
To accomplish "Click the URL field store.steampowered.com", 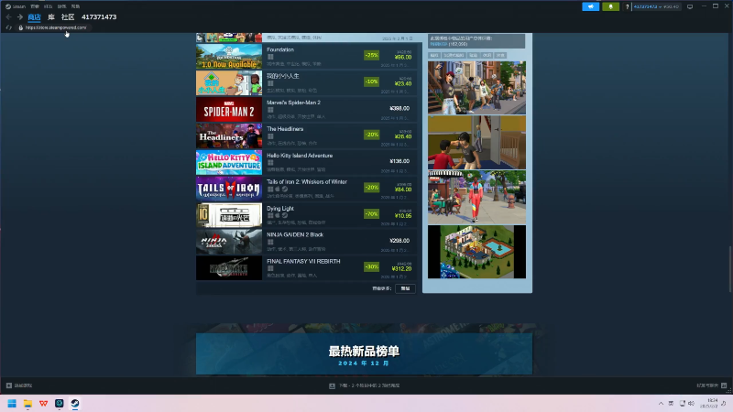I will [56, 27].
